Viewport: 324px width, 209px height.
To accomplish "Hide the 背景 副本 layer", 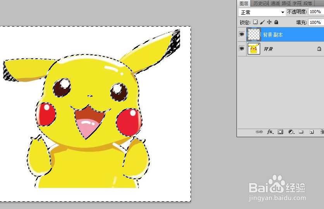I will 242,34.
